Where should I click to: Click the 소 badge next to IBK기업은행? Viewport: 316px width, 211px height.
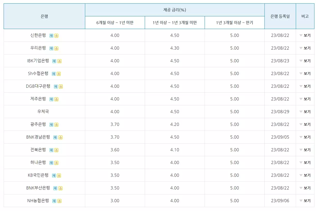60,61
